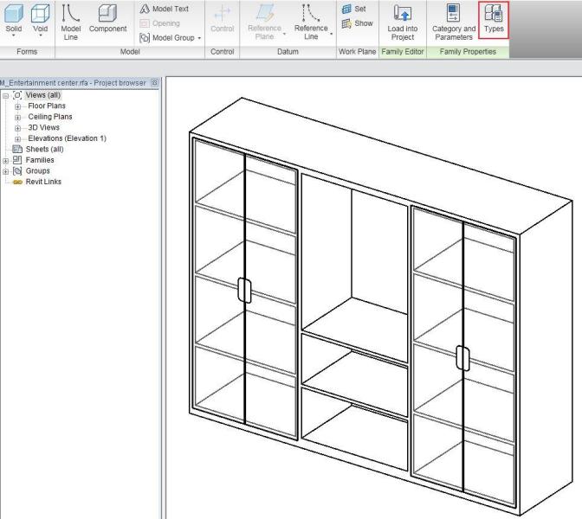Close the Project browser panel
This screenshot has width=582, height=519.
tap(155, 83)
